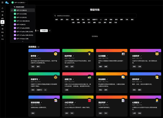The height and width of the screenshot is (118, 163).
Task: Click the document emoji on 简历写手 card
Action: coord(123,101)
